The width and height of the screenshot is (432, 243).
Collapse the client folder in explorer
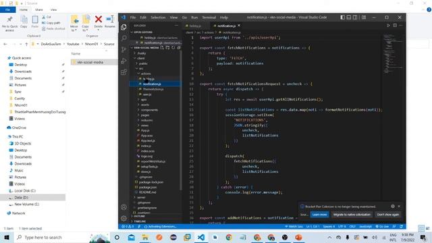(x=141, y=59)
